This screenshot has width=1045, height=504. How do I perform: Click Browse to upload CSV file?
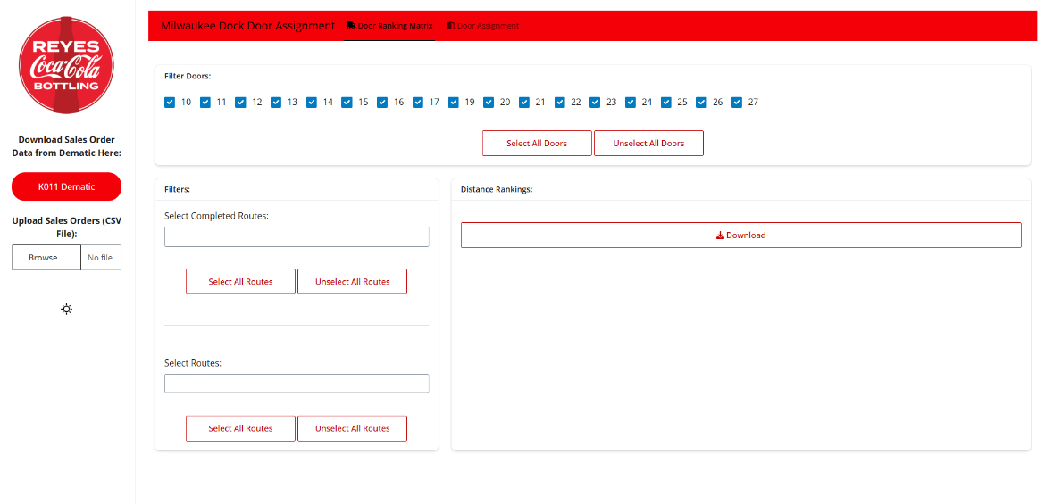[46, 258]
